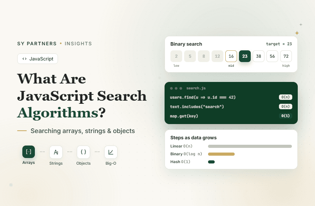315x206 pixels.
Task: Select array cell 56
Action: click(272, 56)
